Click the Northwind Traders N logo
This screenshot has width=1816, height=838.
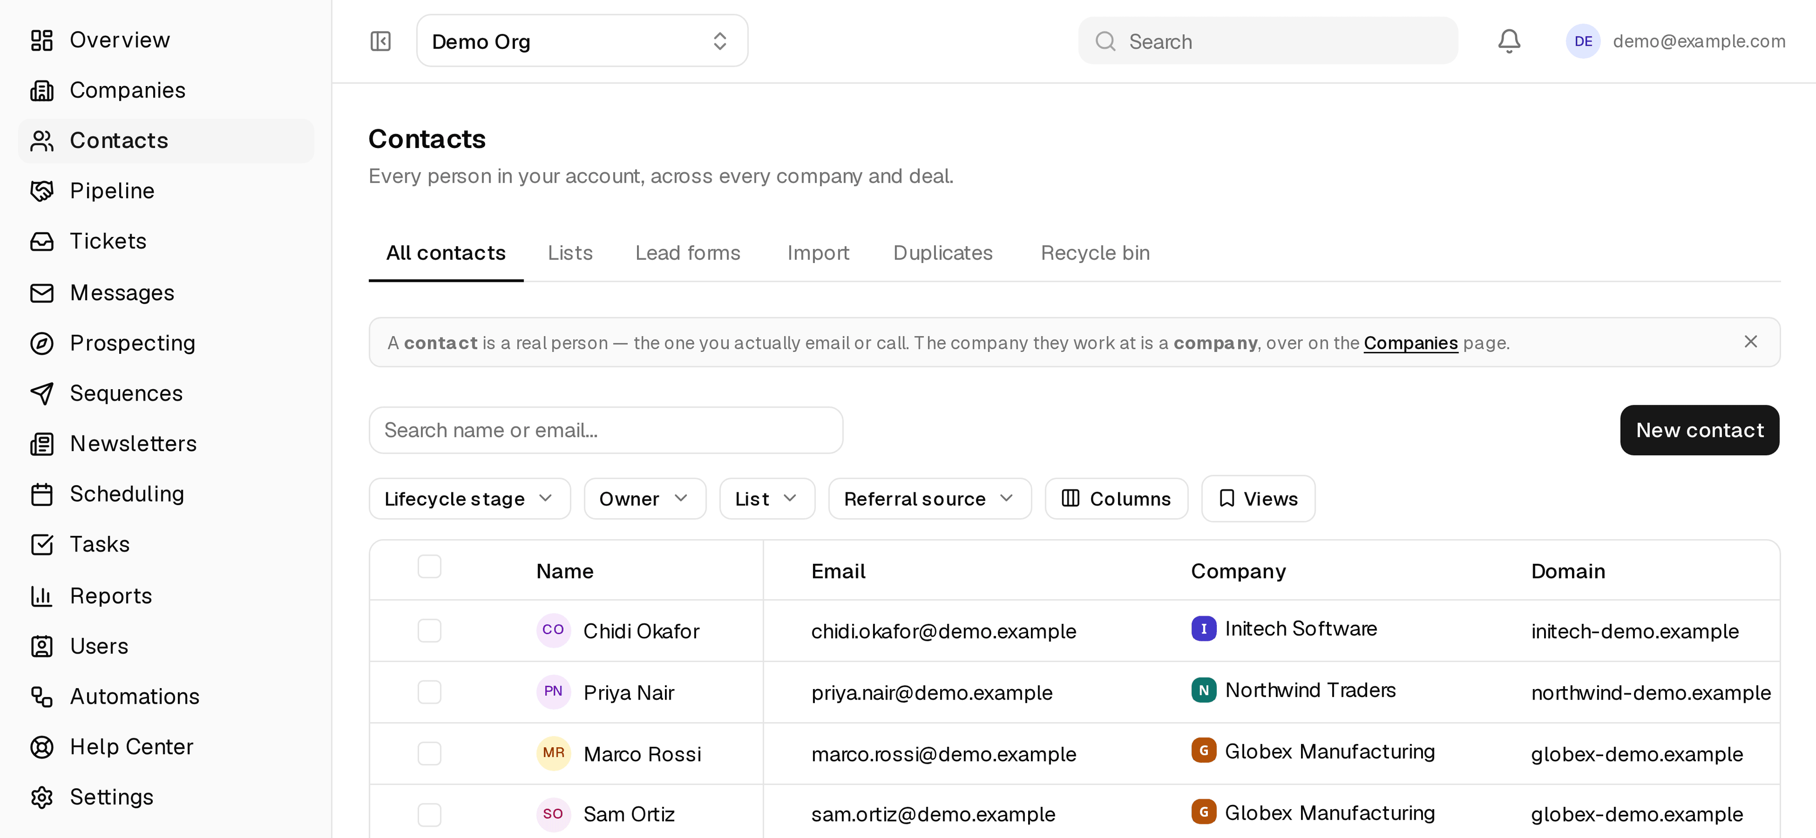(x=1204, y=690)
